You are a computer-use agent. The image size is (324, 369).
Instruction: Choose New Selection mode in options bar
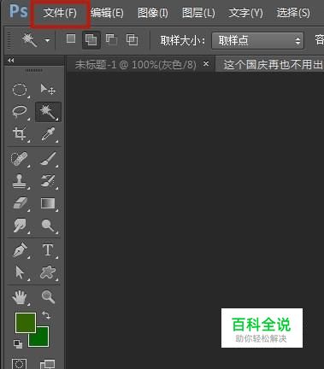pyautogui.click(x=71, y=38)
